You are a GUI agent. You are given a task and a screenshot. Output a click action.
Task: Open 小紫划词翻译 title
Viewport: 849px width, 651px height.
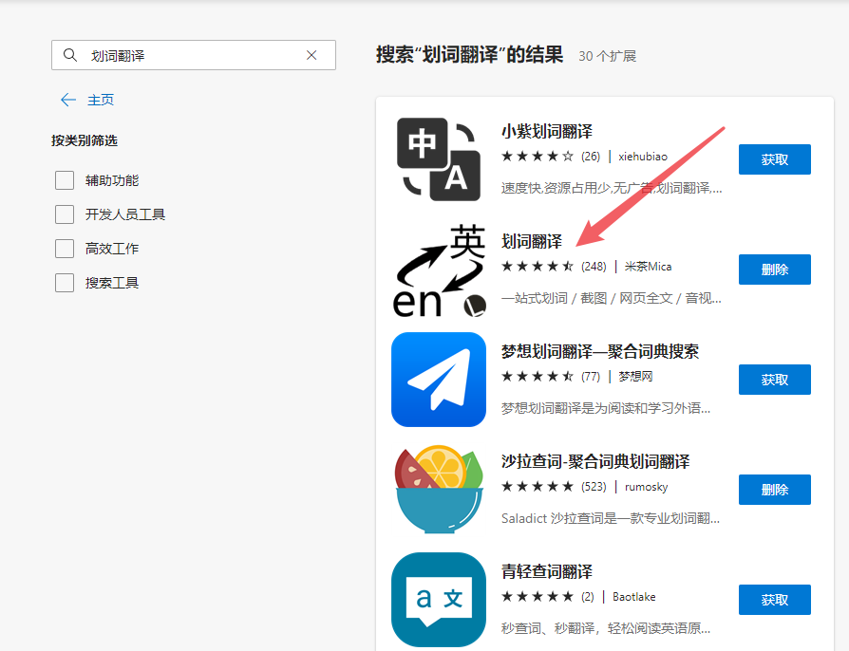547,131
